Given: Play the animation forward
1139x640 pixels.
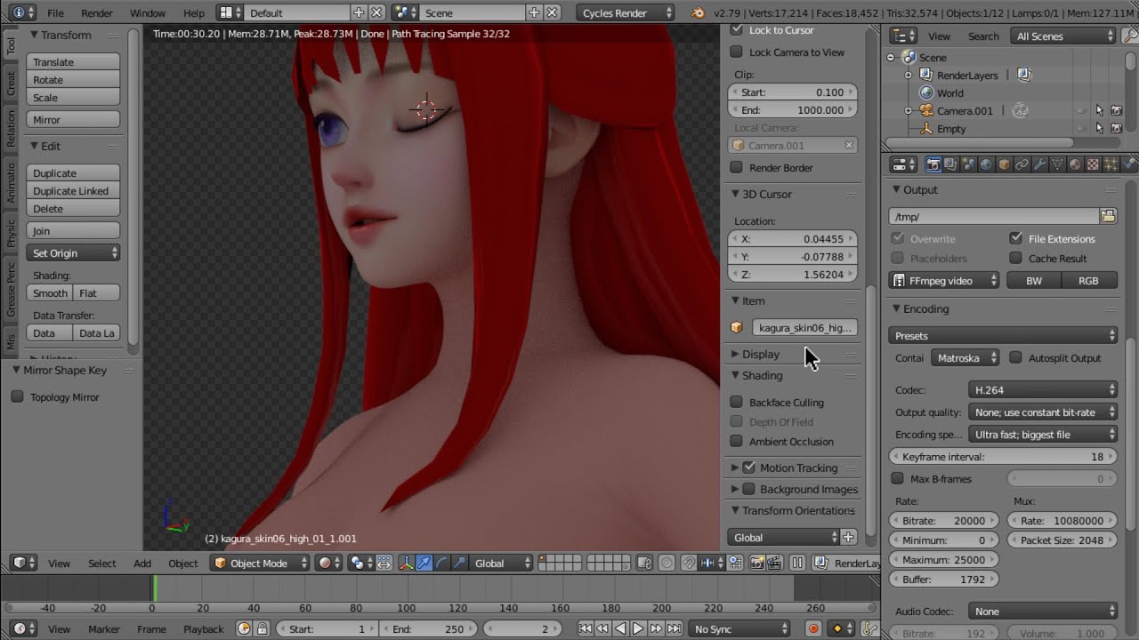Looking at the screenshot, I should (638, 628).
